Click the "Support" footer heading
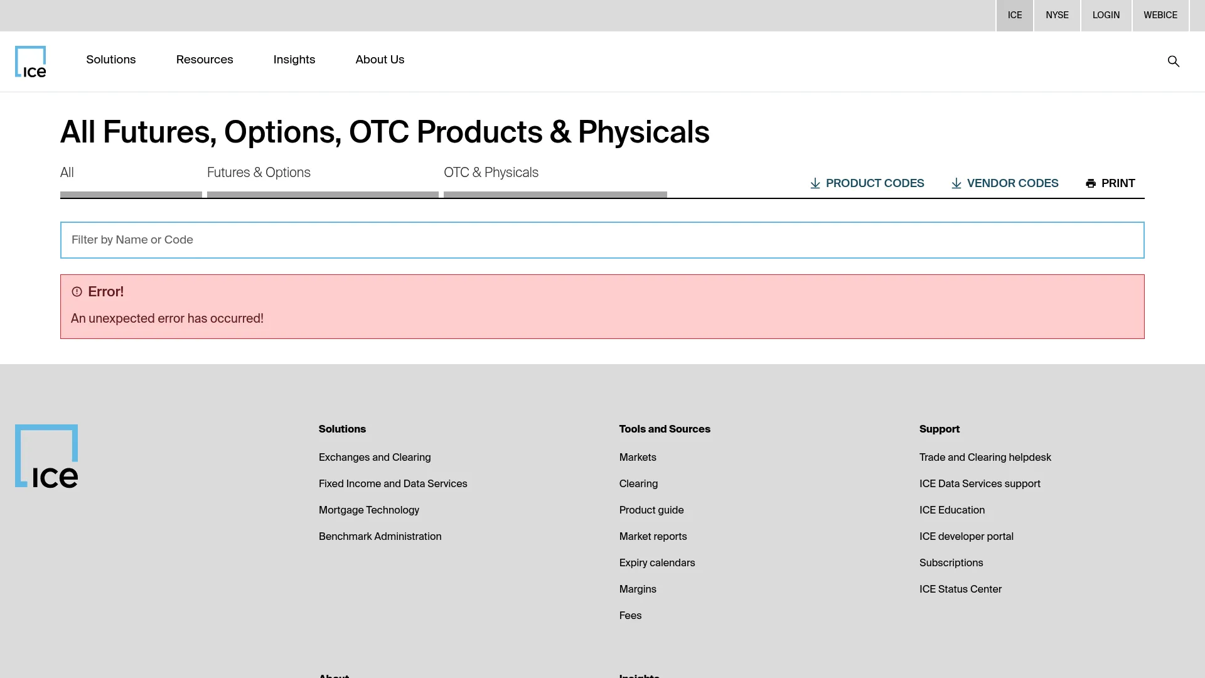This screenshot has width=1205, height=678. [940, 429]
